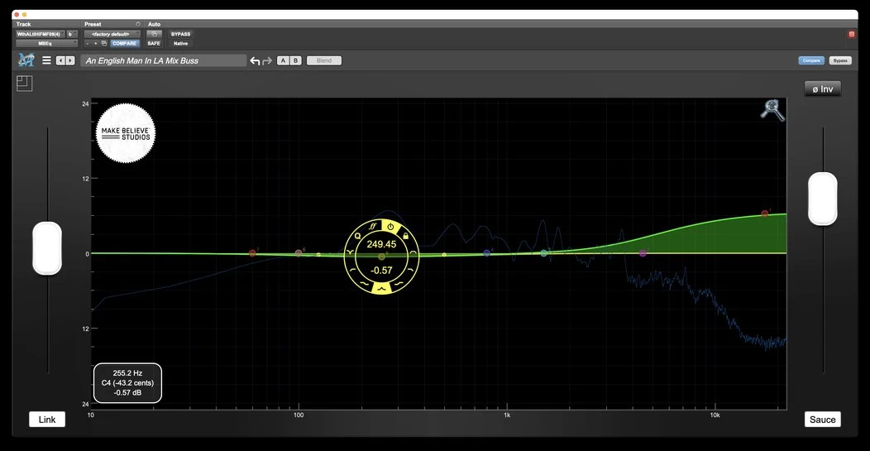Click the layout squares icon above graph
The width and height of the screenshot is (870, 451).
(x=23, y=83)
